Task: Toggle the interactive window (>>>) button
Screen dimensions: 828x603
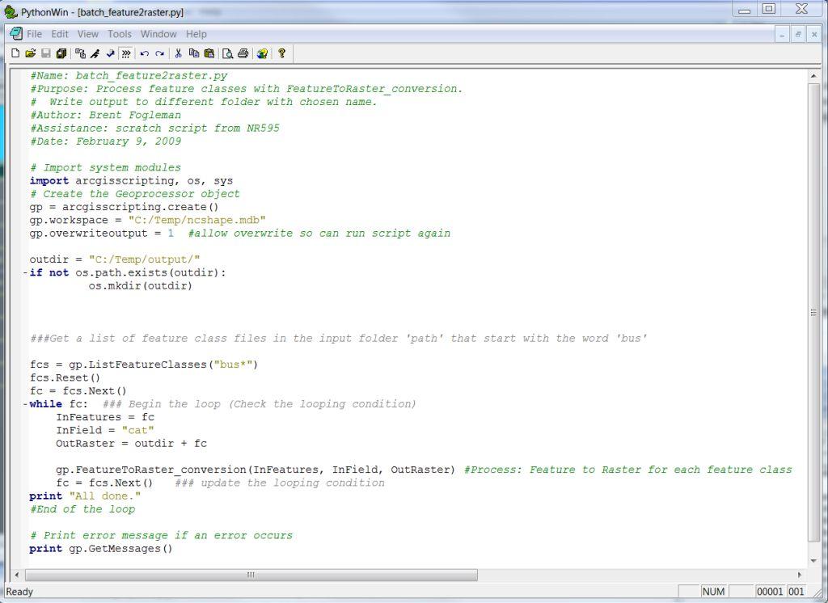Action: (x=126, y=53)
